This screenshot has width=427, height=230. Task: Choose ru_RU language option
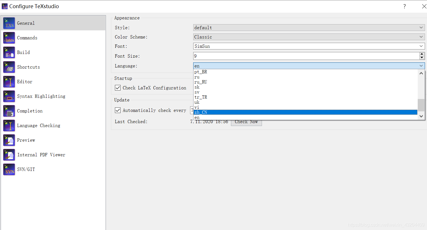[305, 82]
